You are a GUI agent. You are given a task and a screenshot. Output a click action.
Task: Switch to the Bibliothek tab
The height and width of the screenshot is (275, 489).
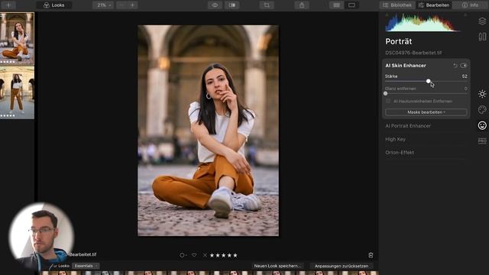pyautogui.click(x=397, y=5)
